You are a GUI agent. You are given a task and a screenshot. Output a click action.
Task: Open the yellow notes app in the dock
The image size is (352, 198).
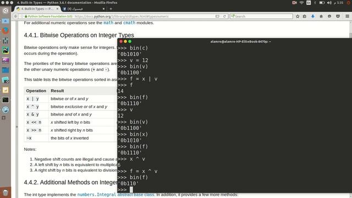[x=5, y=90]
